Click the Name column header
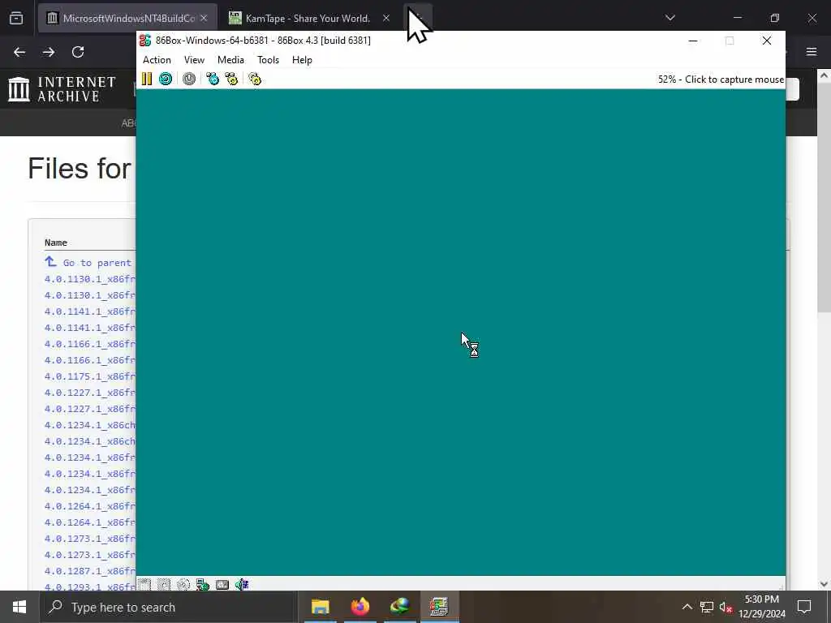 56,243
